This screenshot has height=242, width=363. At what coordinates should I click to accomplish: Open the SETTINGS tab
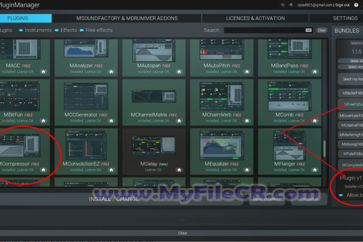pos(336,18)
